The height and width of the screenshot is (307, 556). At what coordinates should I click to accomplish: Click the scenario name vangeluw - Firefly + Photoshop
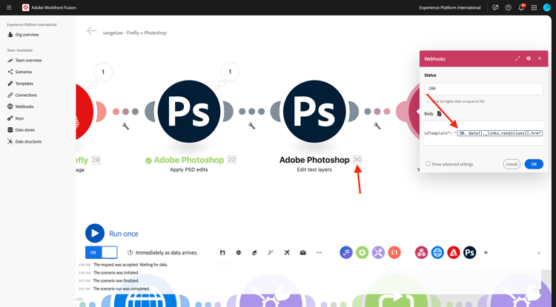tap(135, 33)
